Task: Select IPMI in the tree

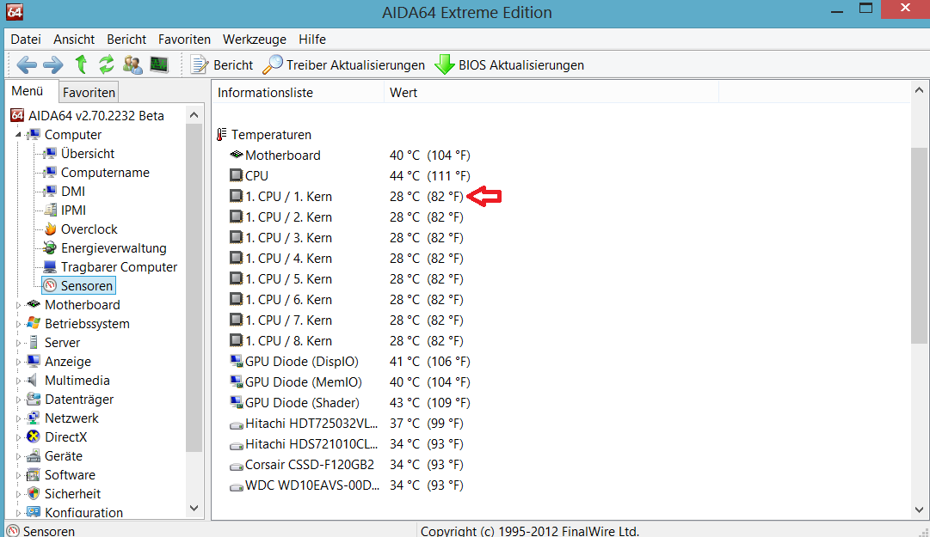Action: pyautogui.click(x=73, y=211)
